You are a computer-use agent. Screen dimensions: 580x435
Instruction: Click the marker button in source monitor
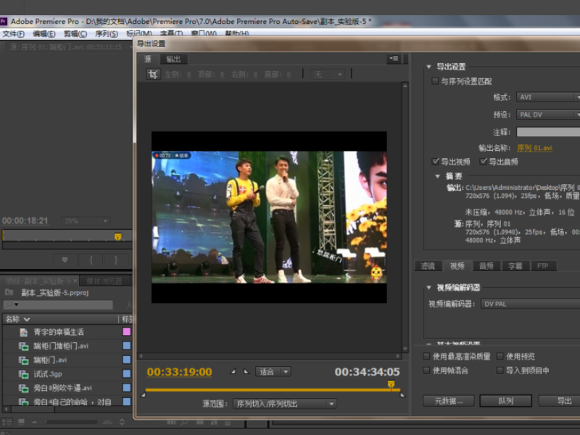(65, 260)
